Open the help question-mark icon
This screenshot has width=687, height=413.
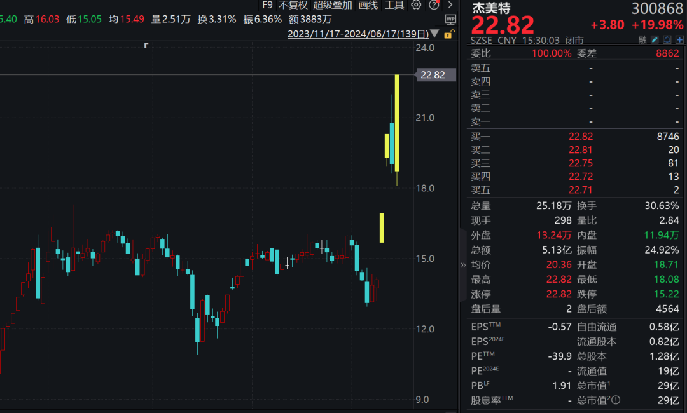434,5
